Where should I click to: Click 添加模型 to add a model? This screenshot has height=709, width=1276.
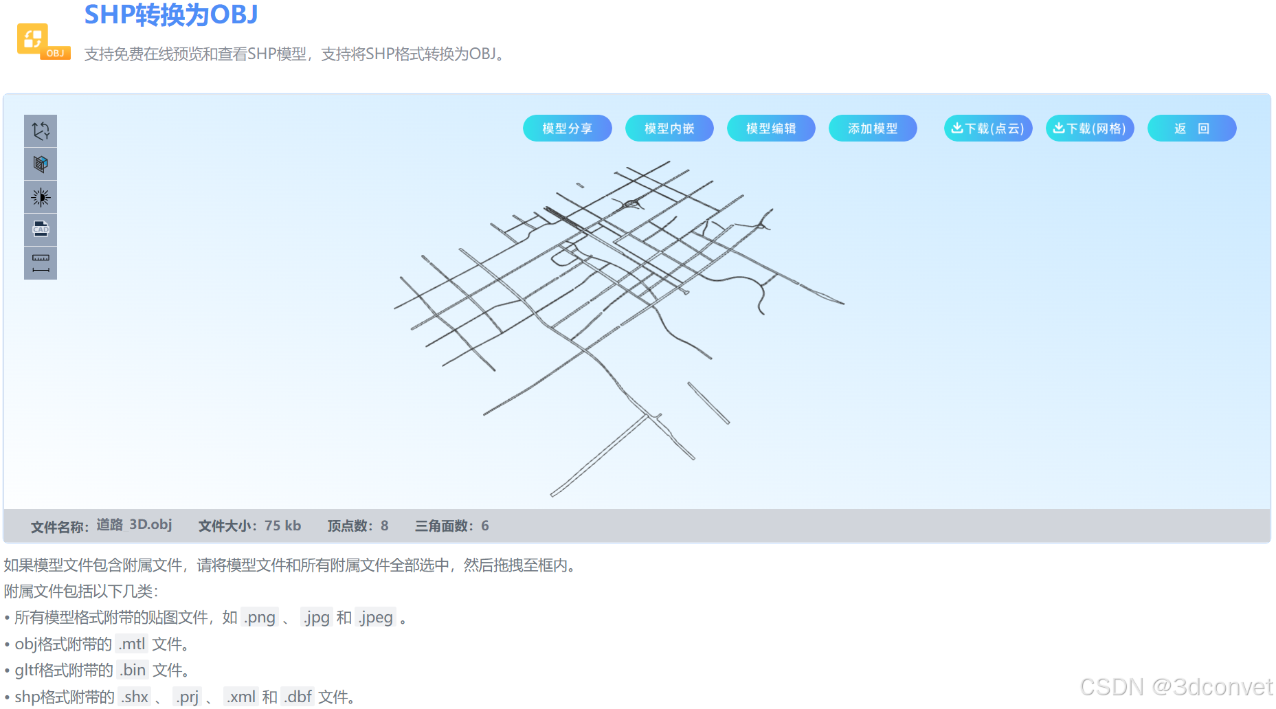(x=872, y=128)
